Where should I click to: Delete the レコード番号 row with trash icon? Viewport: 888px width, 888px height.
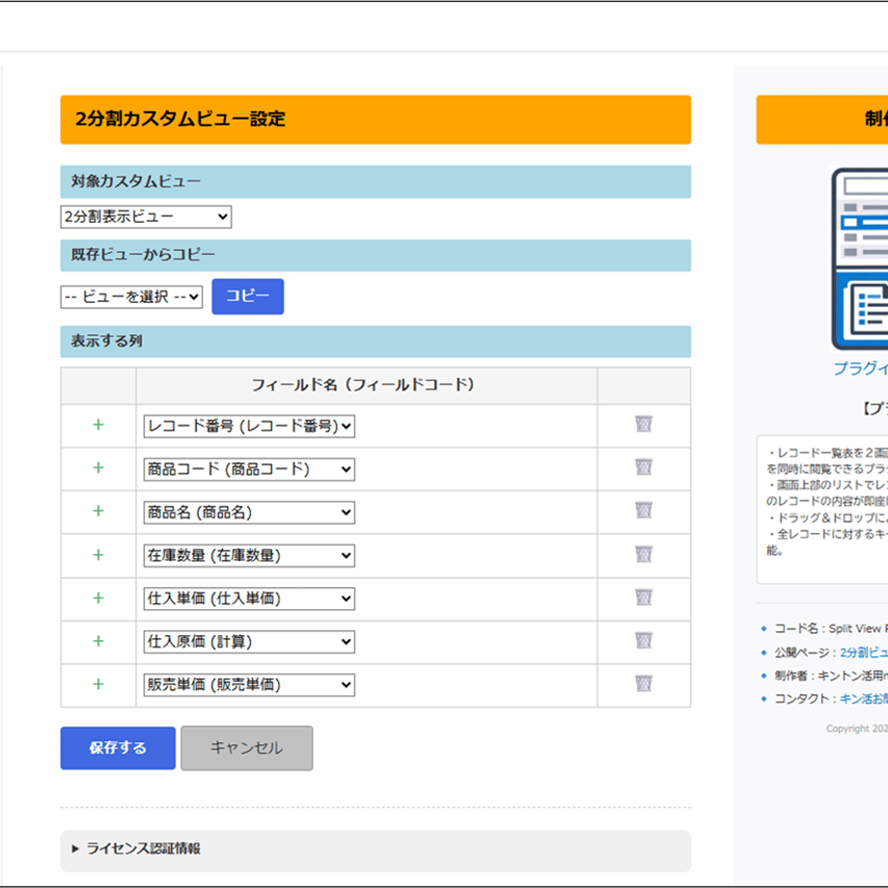(x=644, y=424)
